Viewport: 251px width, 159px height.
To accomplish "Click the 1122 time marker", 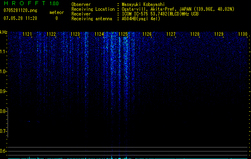I will 51,34.
